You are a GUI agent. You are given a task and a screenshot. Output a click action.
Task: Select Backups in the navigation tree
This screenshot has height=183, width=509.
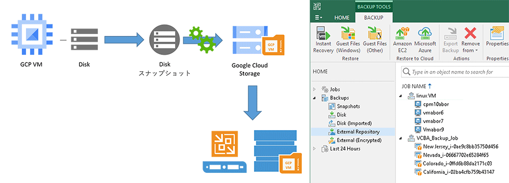[x=340, y=98]
